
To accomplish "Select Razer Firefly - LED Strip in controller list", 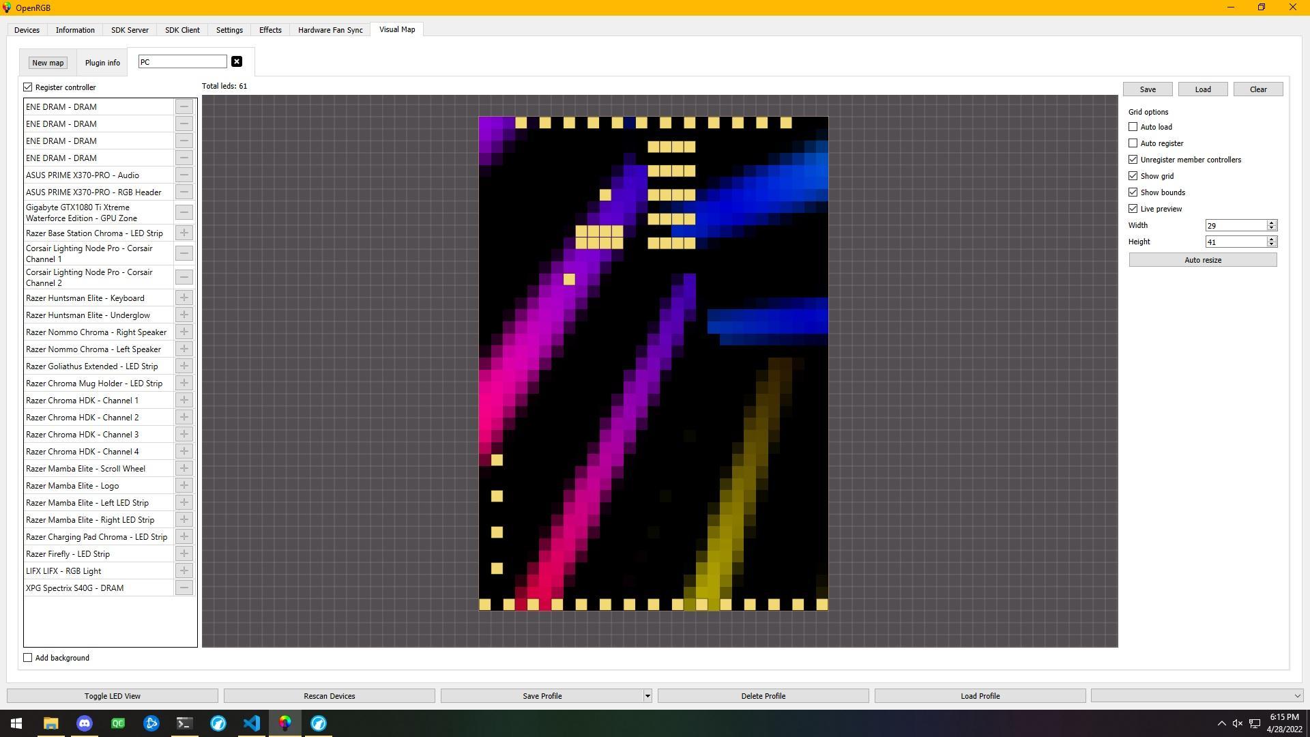I will click(x=99, y=553).
